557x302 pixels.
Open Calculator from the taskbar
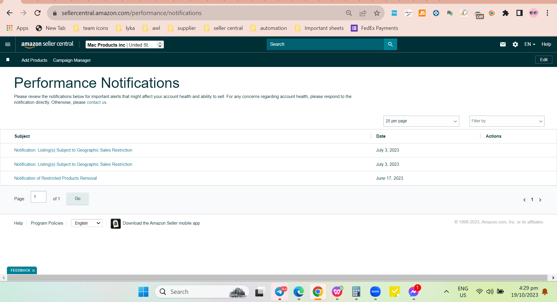[x=356, y=292]
